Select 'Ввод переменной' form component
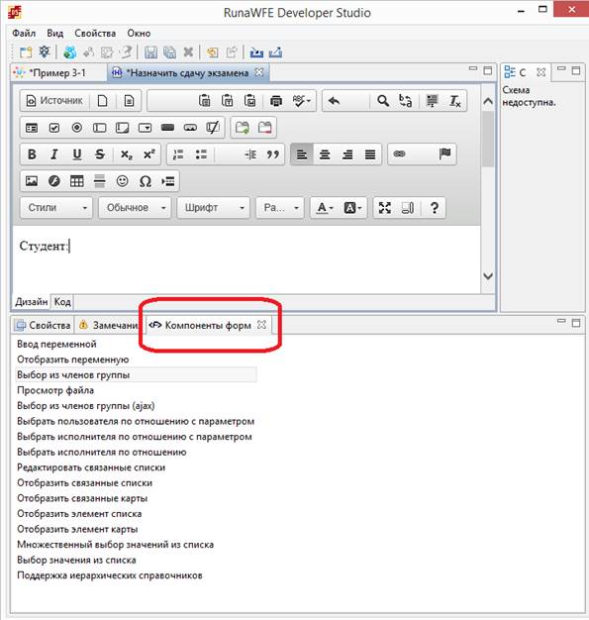Screen dimensions: 589x620 (x=56, y=344)
